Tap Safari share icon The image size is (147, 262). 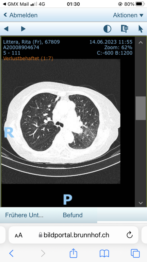73,253
